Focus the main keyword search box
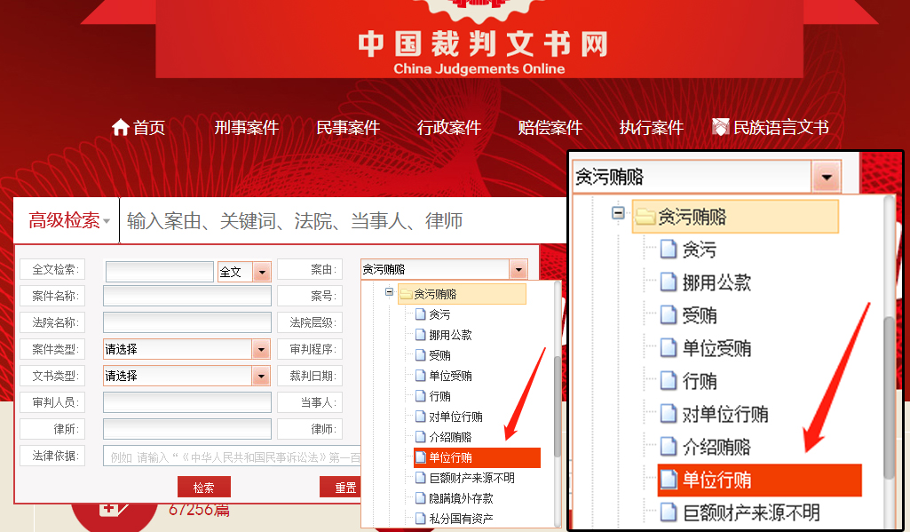910x532 pixels. click(343, 220)
